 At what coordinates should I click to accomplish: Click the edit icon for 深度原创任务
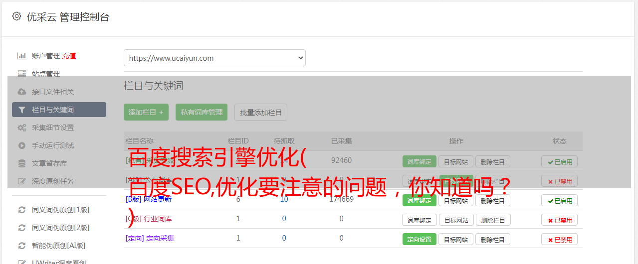[x=22, y=181]
